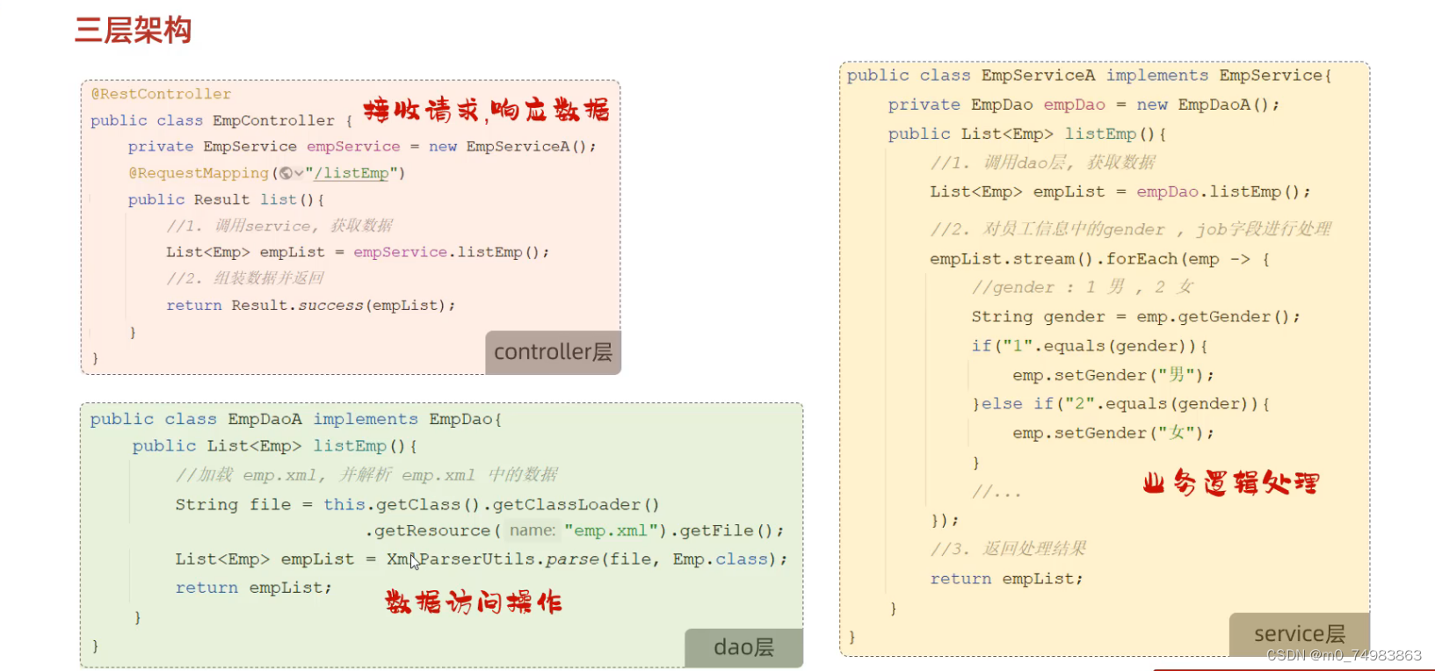Click the "三层架构" slide title

(133, 30)
